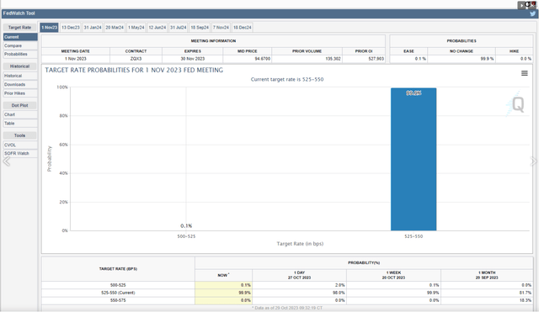Click the 18.3% one-month value
Screen dimensions: 539x312
526,300
